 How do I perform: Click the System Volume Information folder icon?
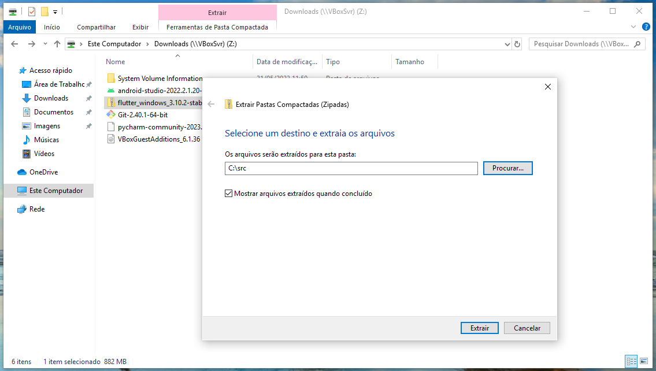111,78
